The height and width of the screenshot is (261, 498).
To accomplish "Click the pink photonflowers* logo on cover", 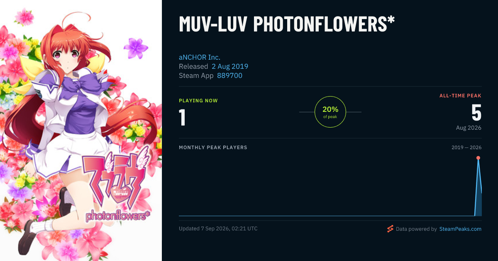I will pos(116,188).
